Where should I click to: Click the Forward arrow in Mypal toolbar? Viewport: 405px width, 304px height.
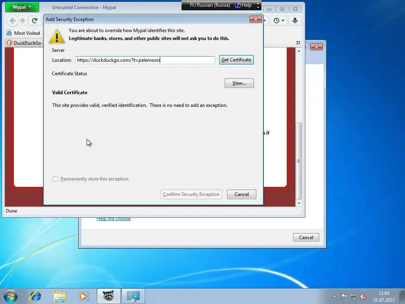23,21
